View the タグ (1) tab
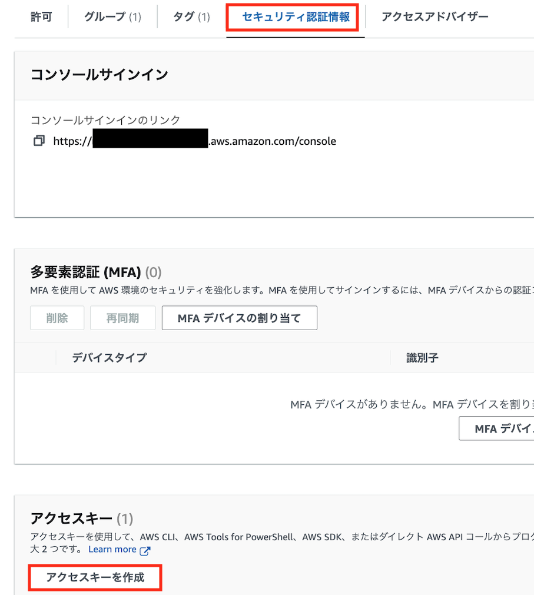534x595 pixels. pyautogui.click(x=191, y=17)
